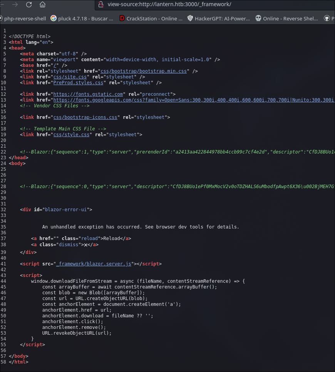Open the CrackStation bookmark
Viewport: 335px width, 372px height.
click(x=151, y=18)
